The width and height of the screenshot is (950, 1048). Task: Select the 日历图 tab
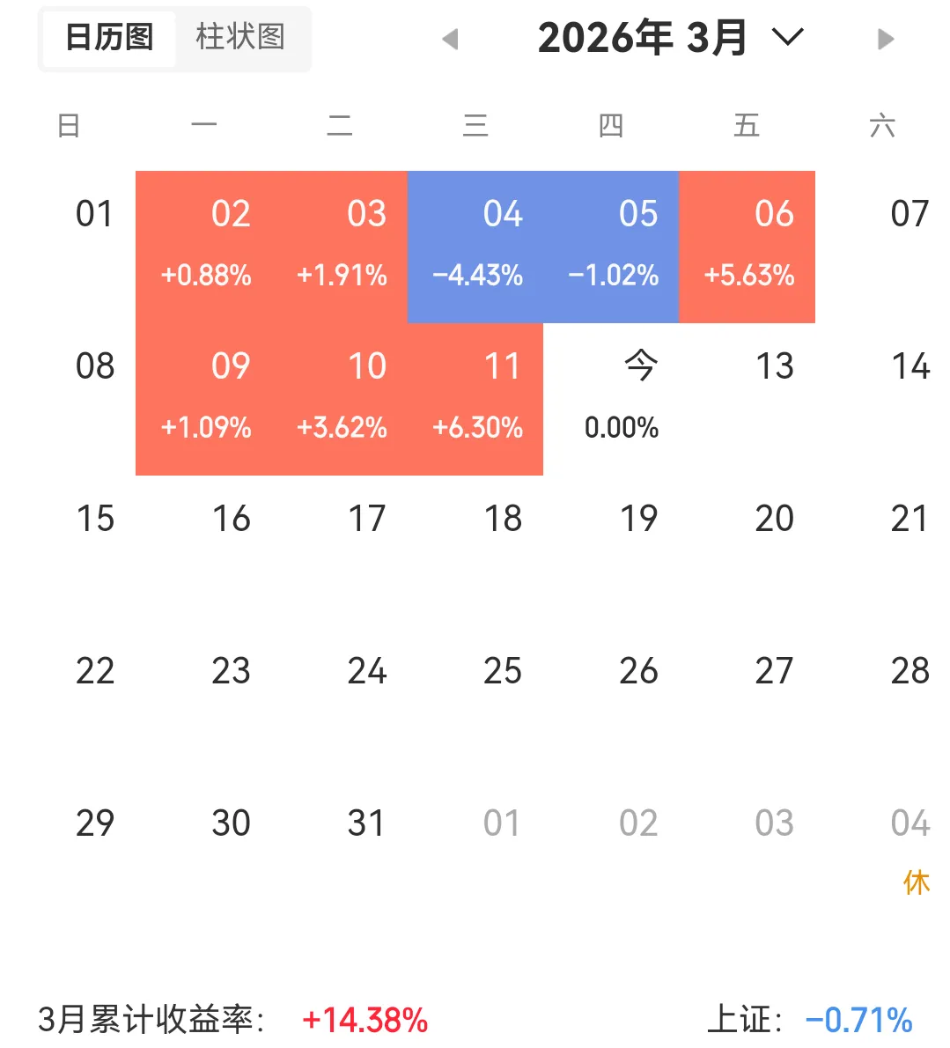click(x=109, y=37)
